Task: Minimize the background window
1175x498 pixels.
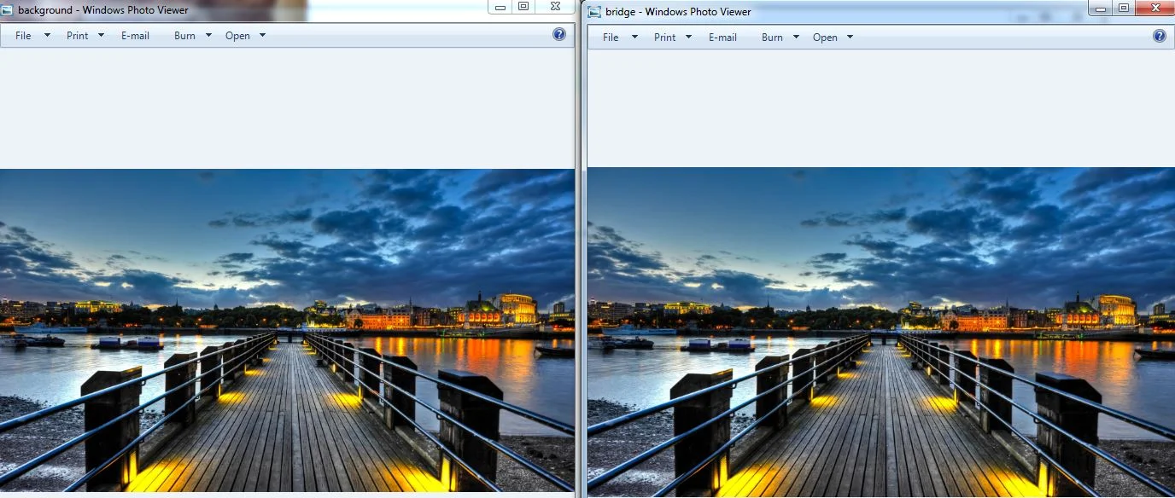Action: 500,7
